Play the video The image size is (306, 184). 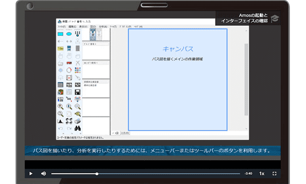(31, 173)
